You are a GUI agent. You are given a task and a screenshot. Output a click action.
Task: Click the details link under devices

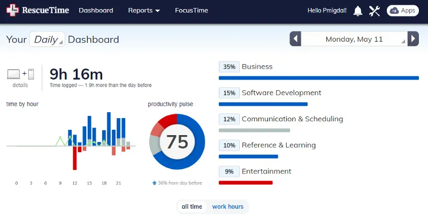[20, 85]
